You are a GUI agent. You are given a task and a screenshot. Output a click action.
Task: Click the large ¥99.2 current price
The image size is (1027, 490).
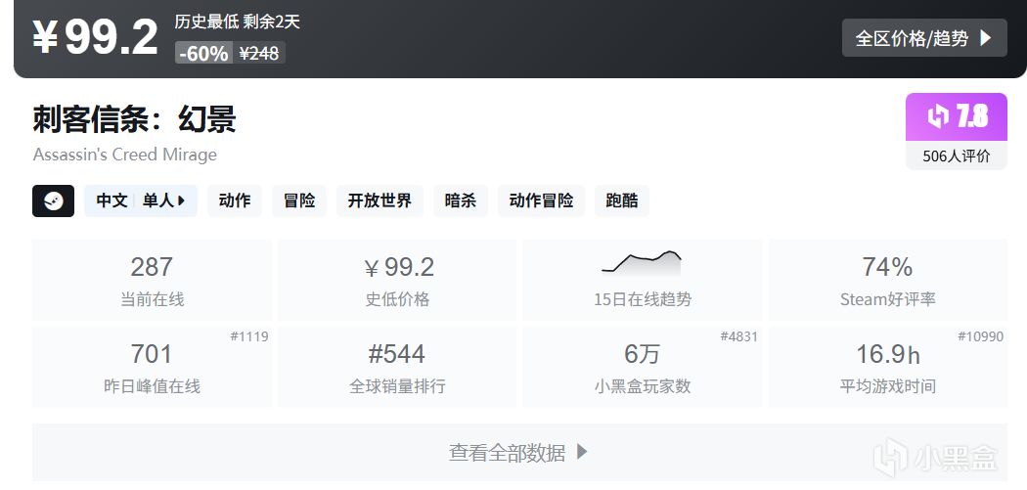pyautogui.click(x=96, y=37)
